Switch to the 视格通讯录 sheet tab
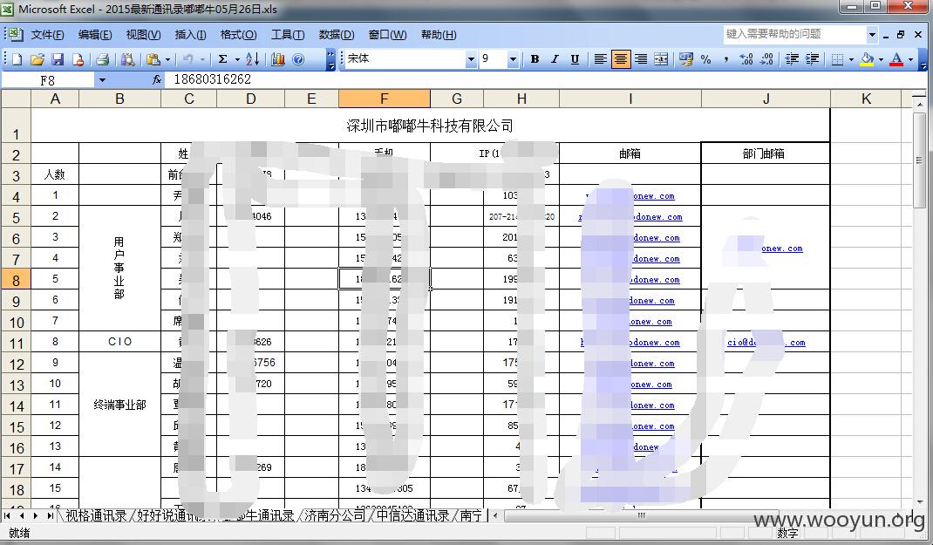Image resolution: width=933 pixels, height=545 pixels. pos(96,515)
